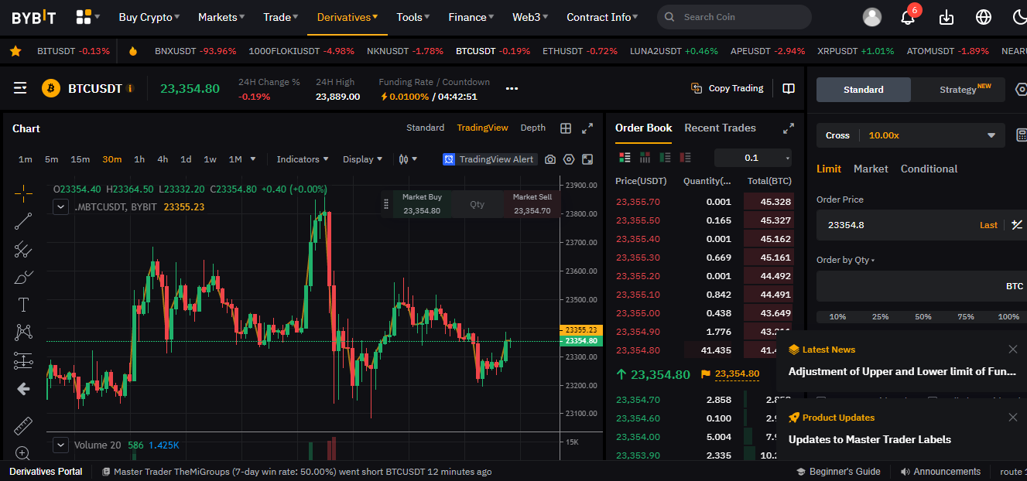The width and height of the screenshot is (1027, 481).
Task: Show only buy orders in order book
Action: click(x=665, y=158)
